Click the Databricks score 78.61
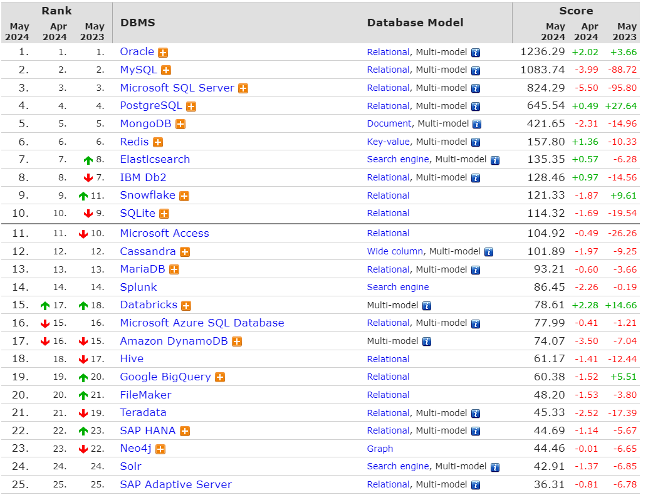648x495 pixels. (549, 305)
